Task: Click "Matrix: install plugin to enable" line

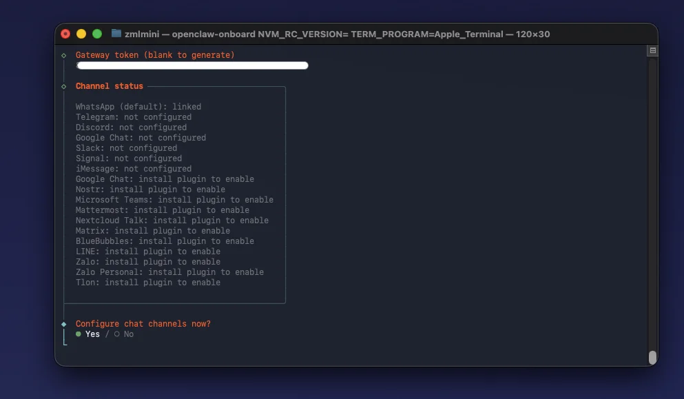Action: click(x=153, y=231)
